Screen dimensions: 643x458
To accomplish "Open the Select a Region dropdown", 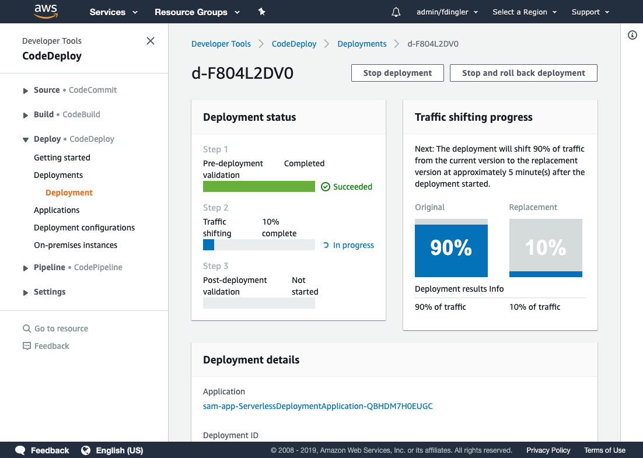I will click(x=525, y=12).
